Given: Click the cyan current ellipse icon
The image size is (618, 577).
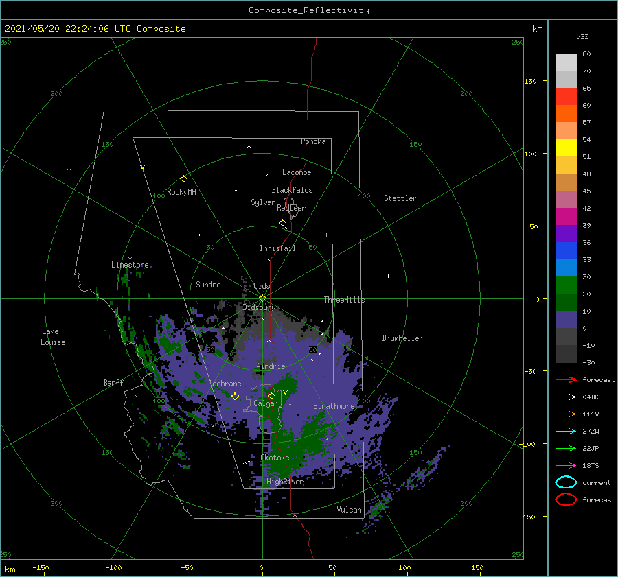Looking at the screenshot, I should tap(566, 482).
